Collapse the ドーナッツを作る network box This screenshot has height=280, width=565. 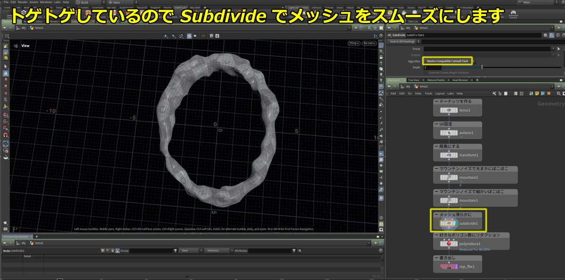(436, 101)
